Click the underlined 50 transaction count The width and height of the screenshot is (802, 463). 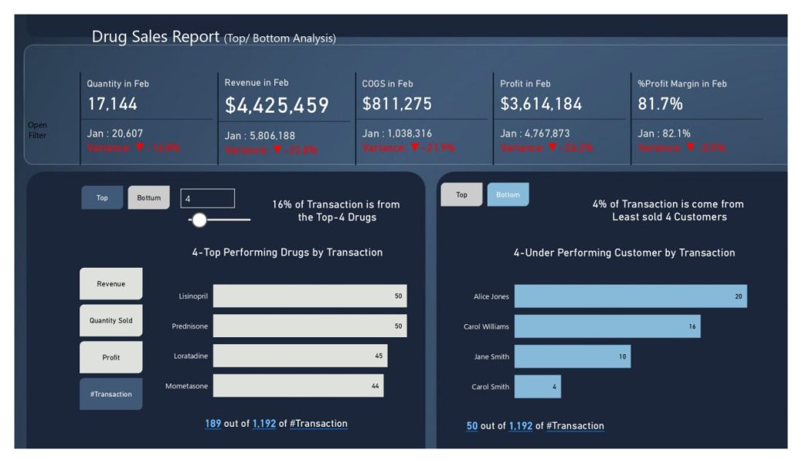tap(471, 426)
